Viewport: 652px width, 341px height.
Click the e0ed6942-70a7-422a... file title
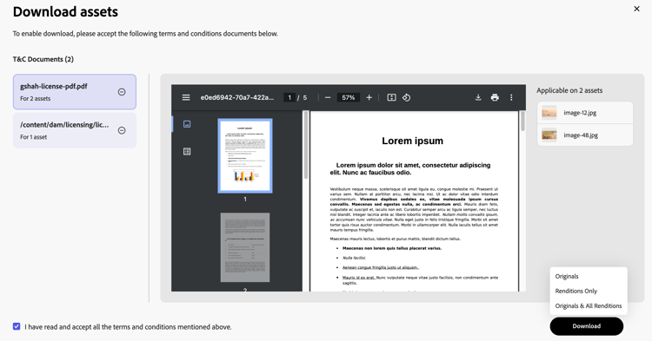[x=237, y=97]
